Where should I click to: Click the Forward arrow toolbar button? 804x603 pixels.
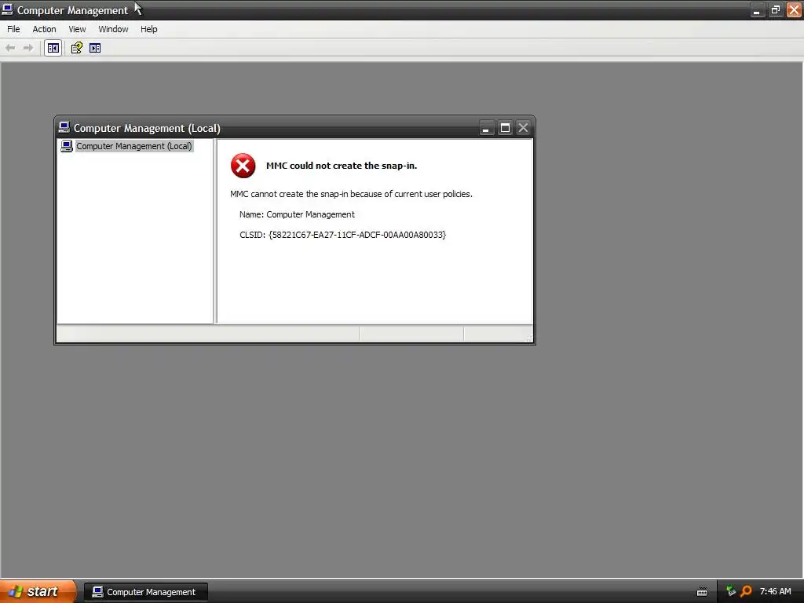(28, 48)
